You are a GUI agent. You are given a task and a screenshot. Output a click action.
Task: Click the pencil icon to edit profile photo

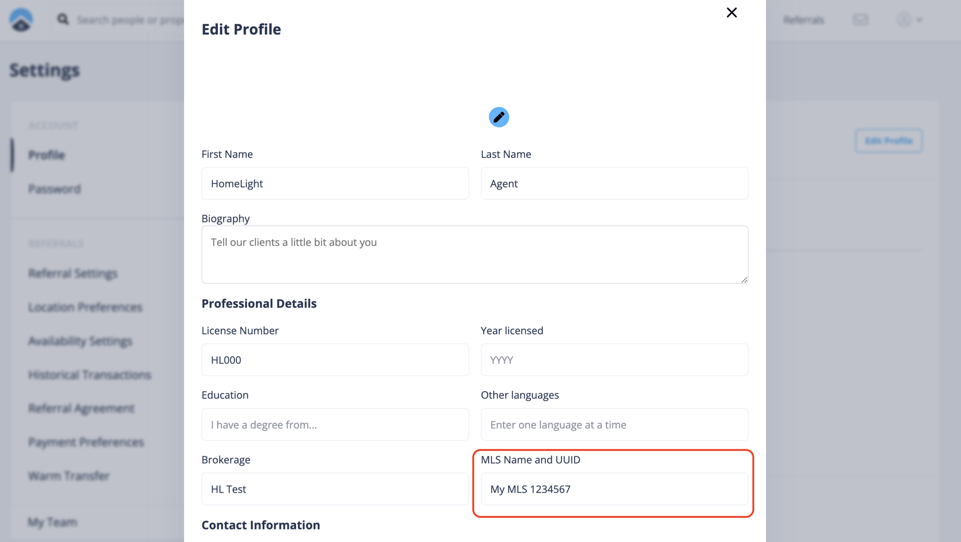[x=499, y=117]
